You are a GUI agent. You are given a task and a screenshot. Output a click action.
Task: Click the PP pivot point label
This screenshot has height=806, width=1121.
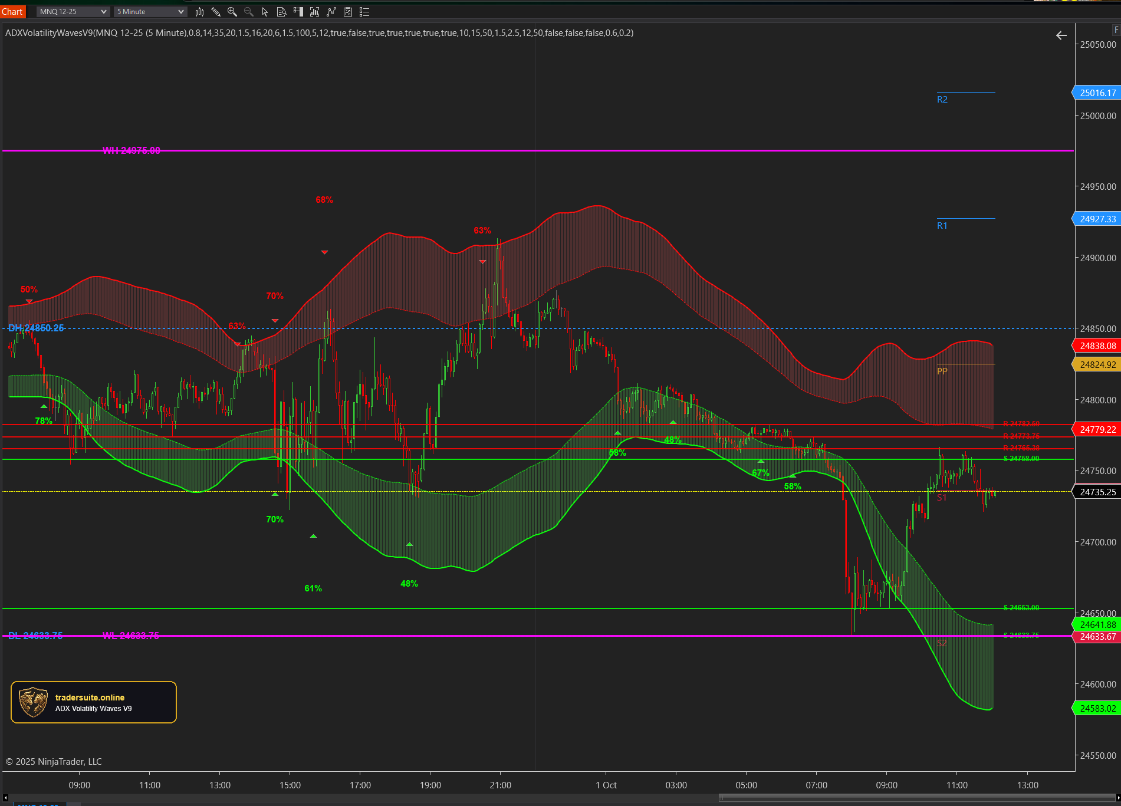point(942,371)
